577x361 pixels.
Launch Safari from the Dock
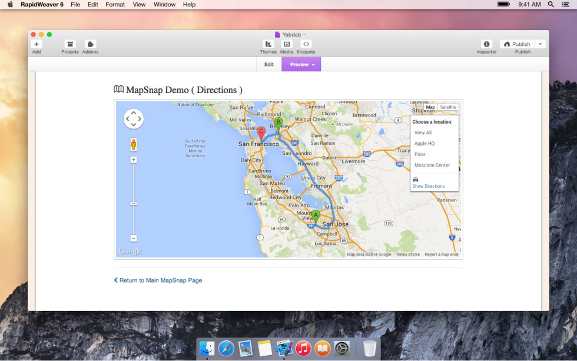[x=226, y=349]
